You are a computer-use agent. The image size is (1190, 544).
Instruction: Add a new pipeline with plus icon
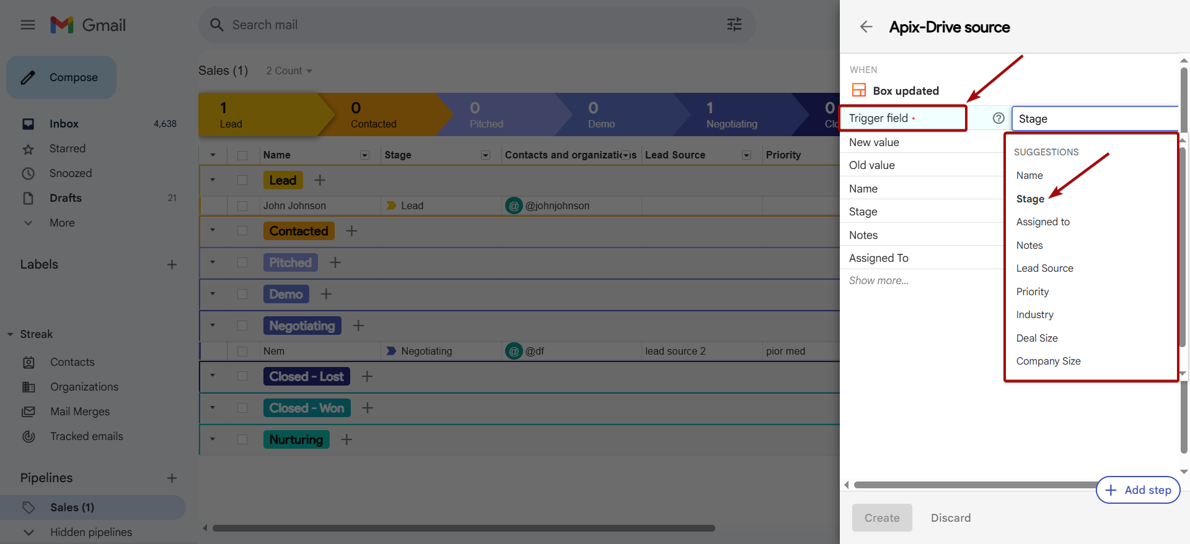pos(172,478)
